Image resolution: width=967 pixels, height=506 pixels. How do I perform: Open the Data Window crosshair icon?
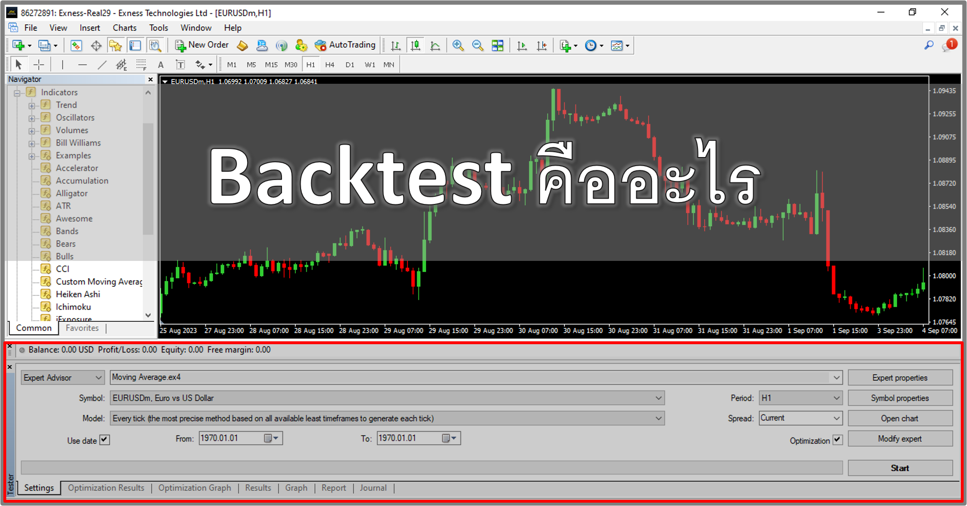[x=96, y=45]
